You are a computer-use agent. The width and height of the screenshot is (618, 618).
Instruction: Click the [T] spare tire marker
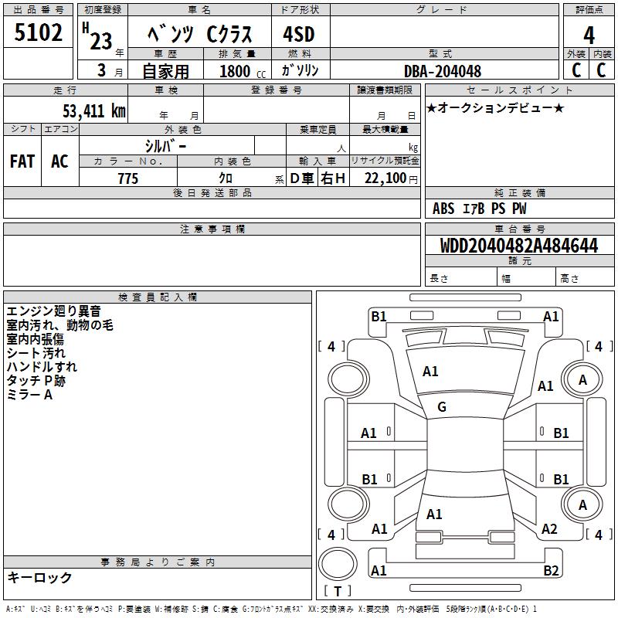(x=338, y=591)
